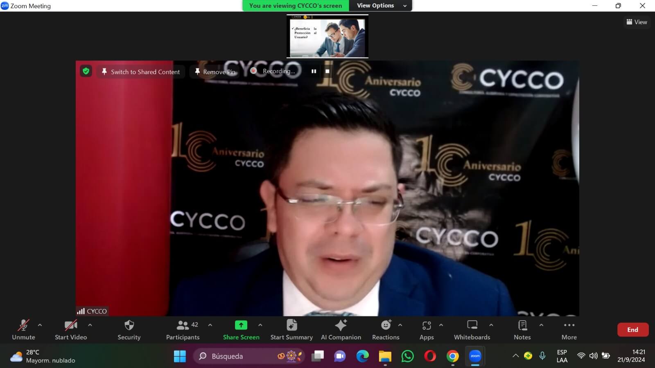Start Video camera toggle
The height and width of the screenshot is (368, 655).
click(70, 325)
